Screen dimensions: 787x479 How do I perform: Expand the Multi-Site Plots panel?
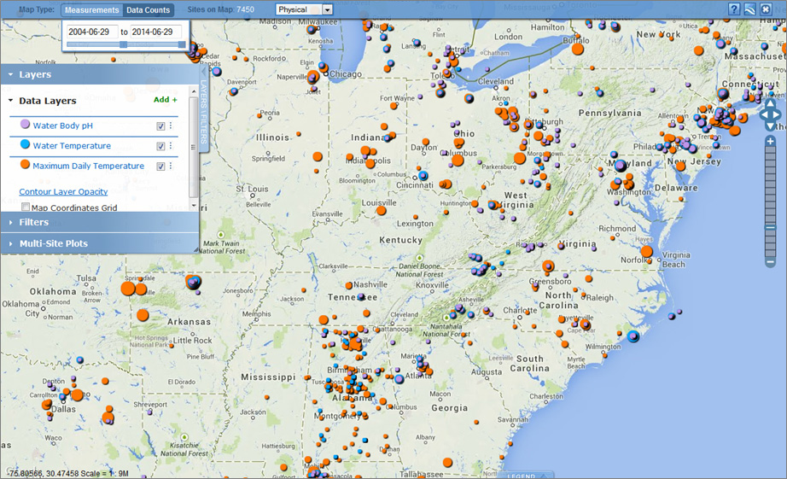point(100,243)
